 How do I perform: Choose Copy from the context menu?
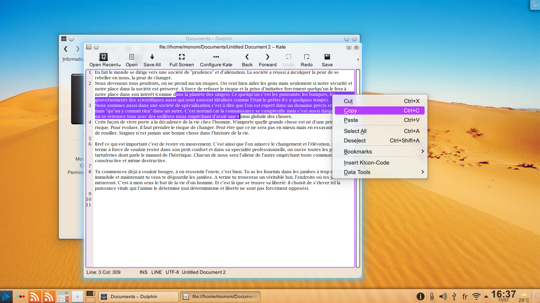tap(380, 110)
